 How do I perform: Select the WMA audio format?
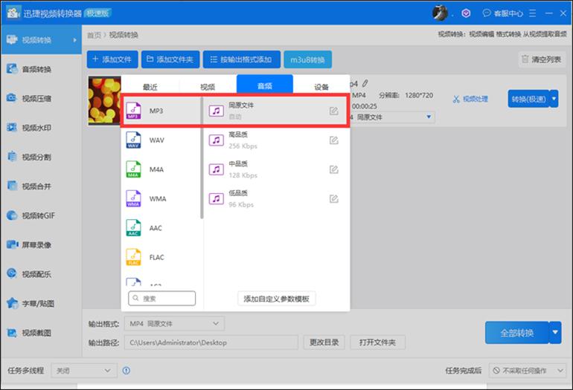[x=161, y=199]
